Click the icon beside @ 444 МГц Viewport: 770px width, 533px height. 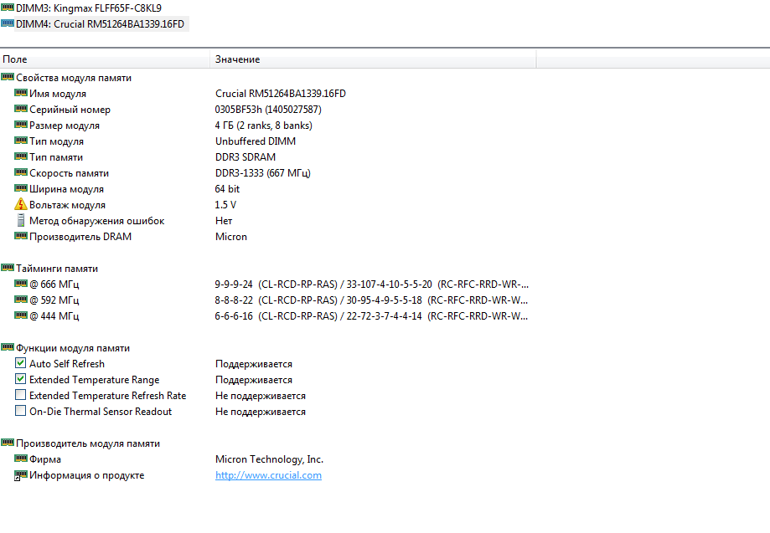point(21,315)
